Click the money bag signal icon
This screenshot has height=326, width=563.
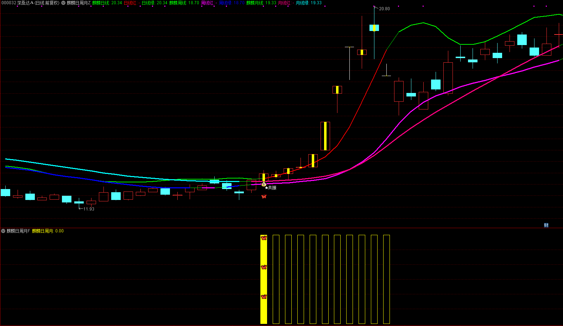pos(264,184)
